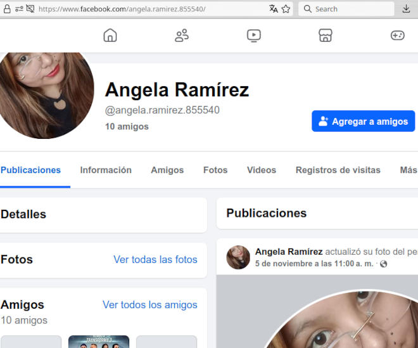Screen dimensions: 418x348
Task: Go to Facebook Home icon
Action: pyautogui.click(x=110, y=35)
